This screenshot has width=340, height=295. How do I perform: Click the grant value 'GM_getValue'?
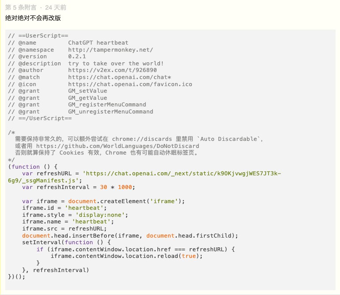[88, 98]
